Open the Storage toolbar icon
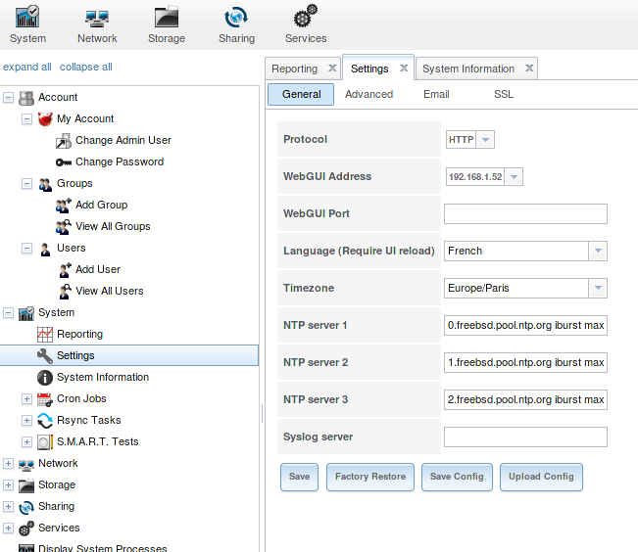 click(x=167, y=17)
